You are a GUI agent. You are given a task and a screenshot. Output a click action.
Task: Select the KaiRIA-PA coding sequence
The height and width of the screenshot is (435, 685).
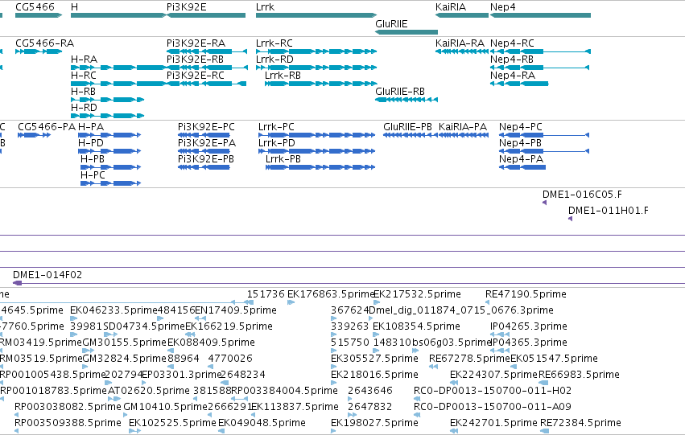pyautogui.click(x=464, y=135)
